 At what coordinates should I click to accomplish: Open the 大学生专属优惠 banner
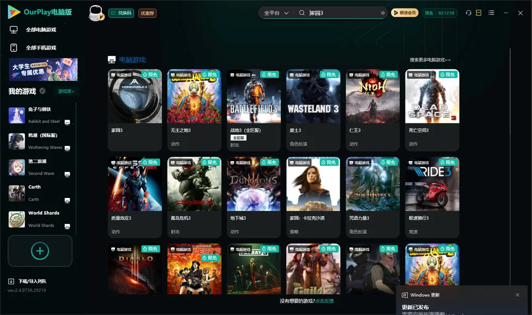tap(43, 70)
